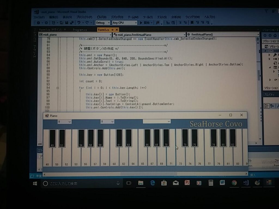This screenshot has width=279, height=209.
Task: Play black piano key 70
Action: tap(166, 138)
